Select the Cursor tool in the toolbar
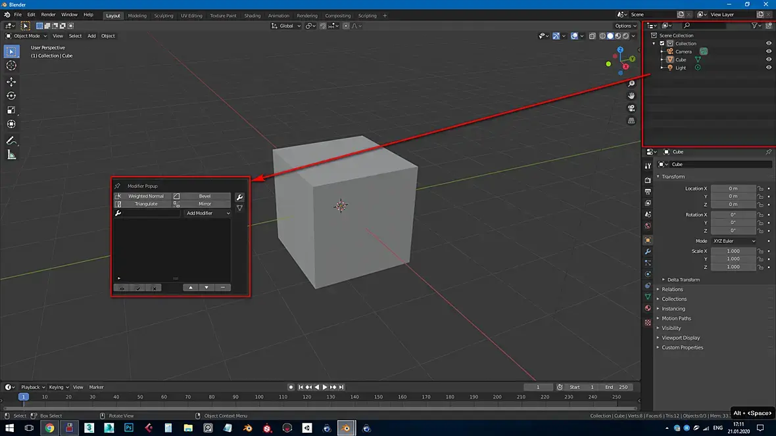Screen dimensions: 776x436 pyautogui.click(x=11, y=66)
